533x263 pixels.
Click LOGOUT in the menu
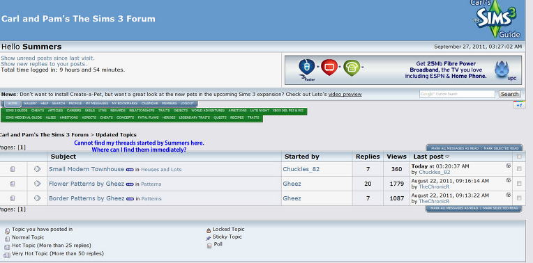coord(187,104)
